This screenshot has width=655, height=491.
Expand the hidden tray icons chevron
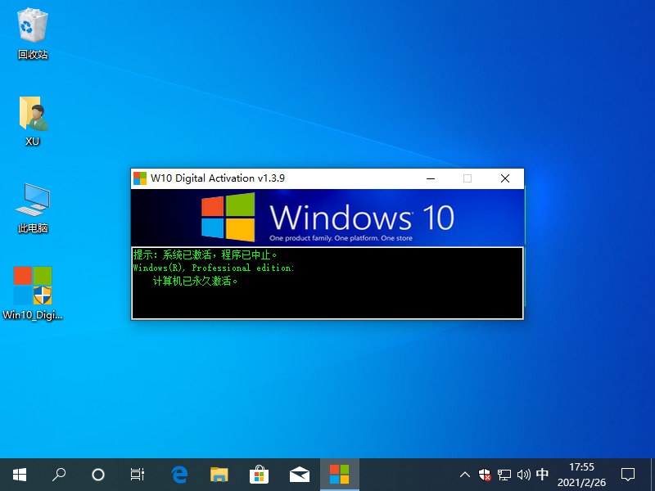465,474
